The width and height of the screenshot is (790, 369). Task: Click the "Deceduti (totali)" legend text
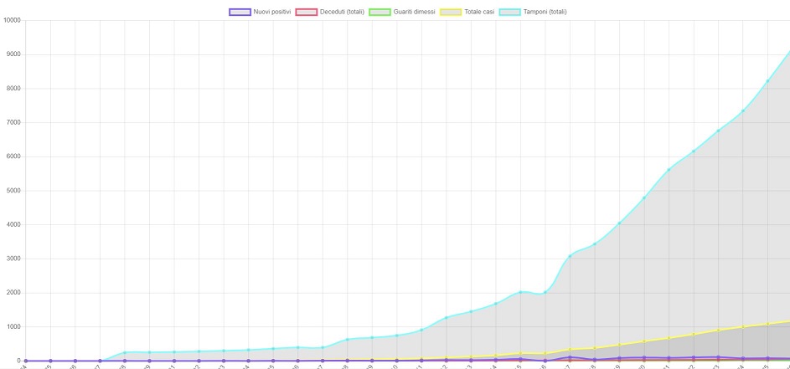click(x=342, y=13)
